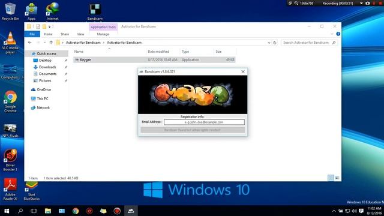Go back in File Explorer
This screenshot has width=384, height=216.
[x=30, y=43]
